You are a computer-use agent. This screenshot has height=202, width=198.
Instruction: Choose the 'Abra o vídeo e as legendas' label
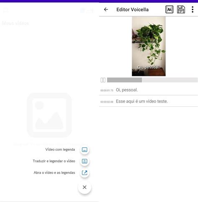[x=54, y=173]
